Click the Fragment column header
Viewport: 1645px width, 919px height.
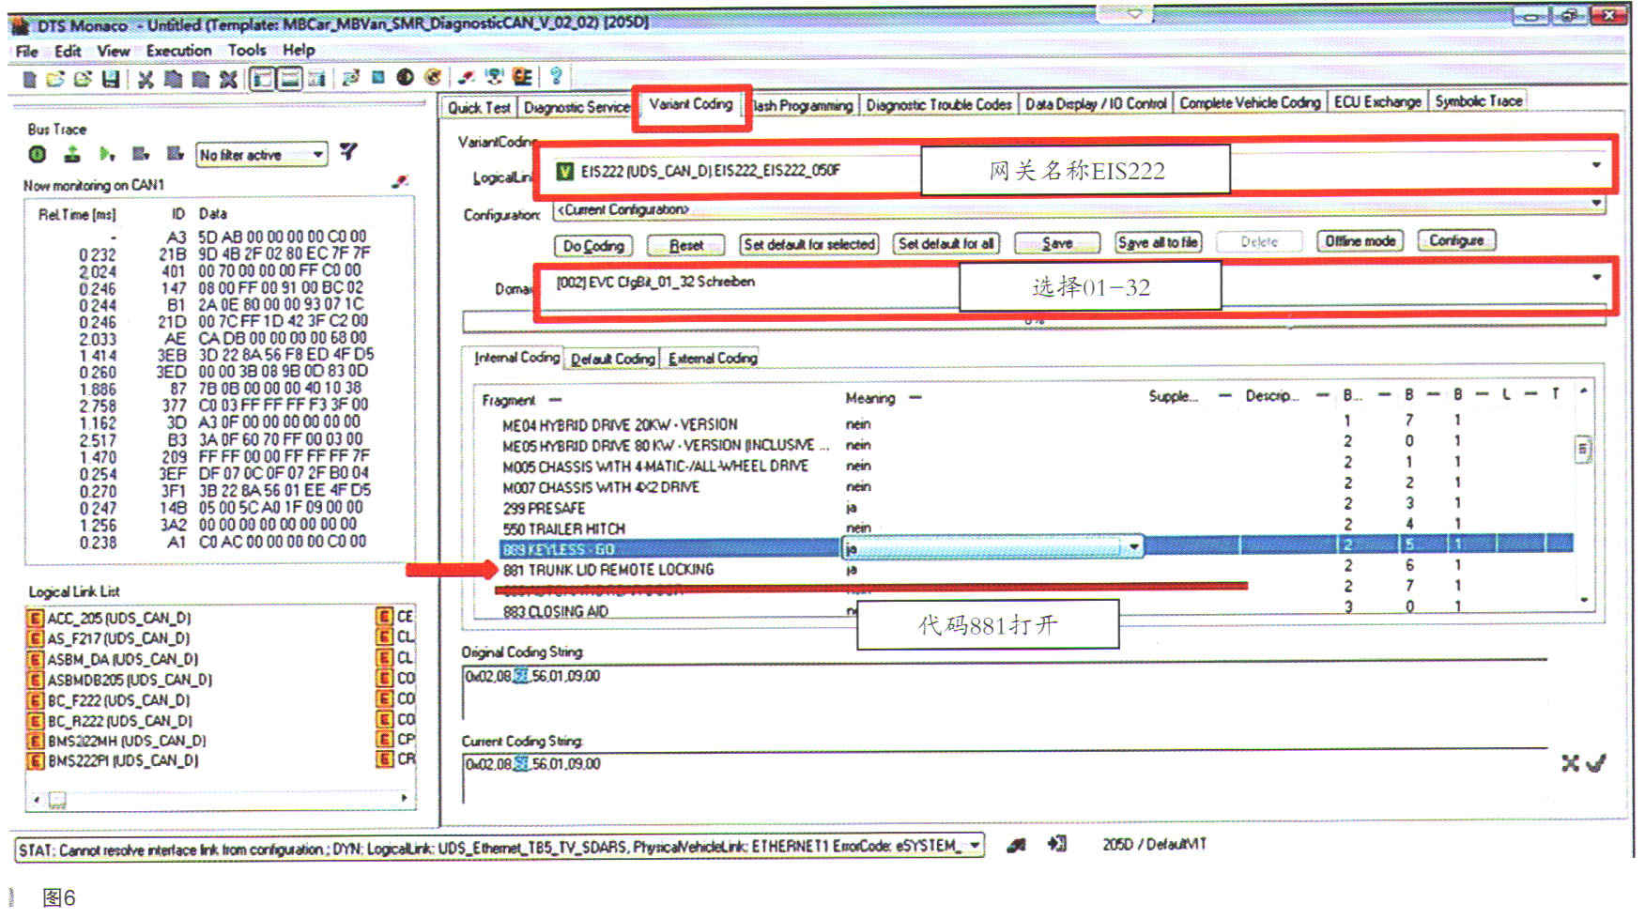pos(508,401)
